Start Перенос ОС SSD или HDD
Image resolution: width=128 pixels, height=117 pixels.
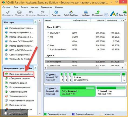point(19,41)
